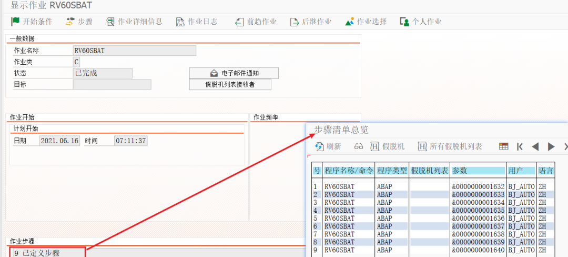
Task: Click BJ_AUTO user cell in step 3
Action: tap(521, 203)
